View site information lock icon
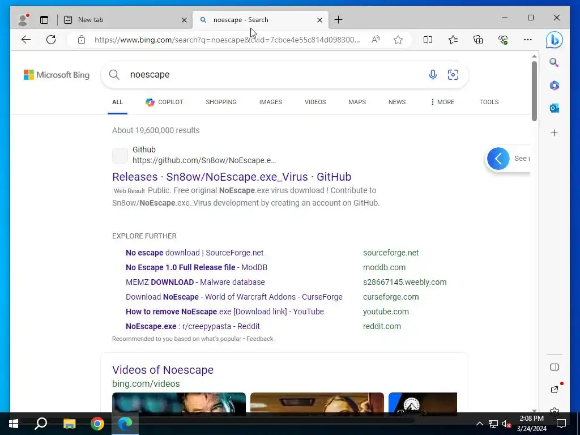The image size is (580, 435). (82, 40)
